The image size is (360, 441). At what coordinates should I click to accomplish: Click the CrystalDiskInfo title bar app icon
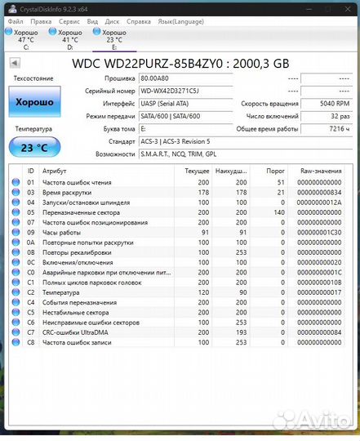tap(12, 9)
